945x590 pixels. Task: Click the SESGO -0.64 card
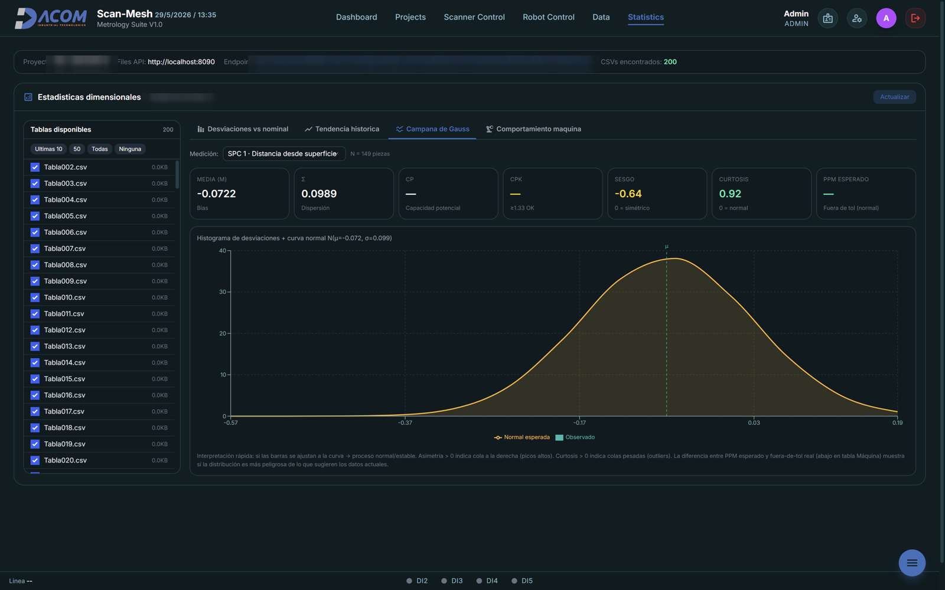[657, 194]
